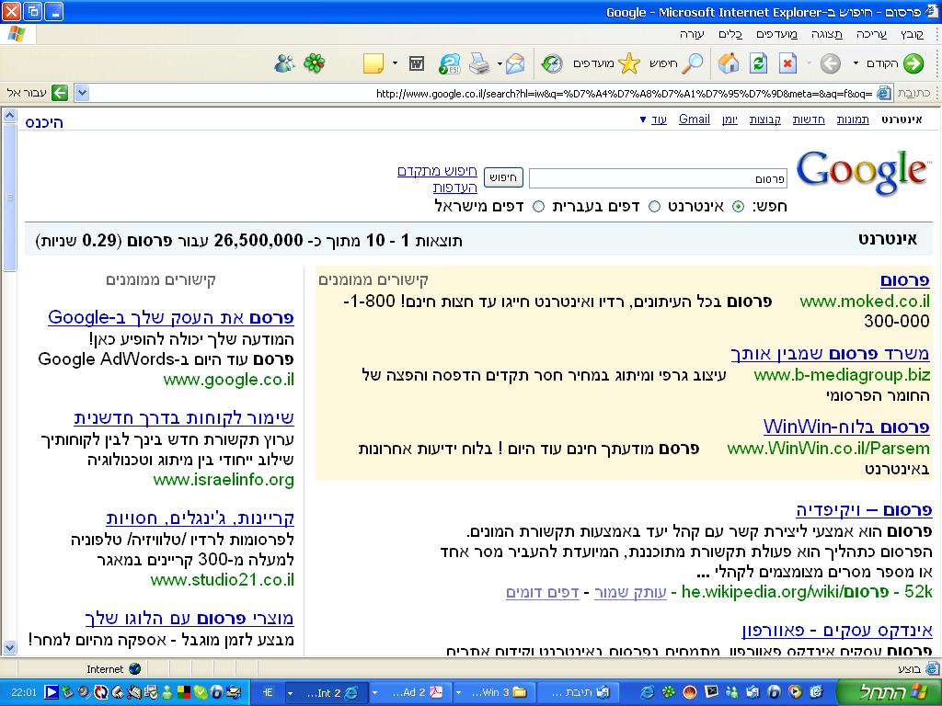942x706 pixels.
Task: Click the yellow sticky note toolbar icon
Action: 373,63
